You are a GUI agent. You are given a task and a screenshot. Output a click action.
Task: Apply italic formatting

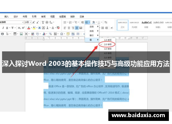3,28
